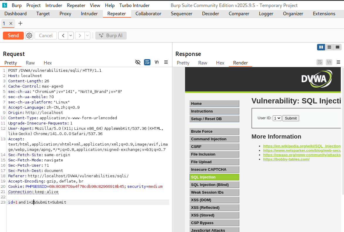Toggle show newline characters in Request panel
344x232 pixels.
click(157, 62)
